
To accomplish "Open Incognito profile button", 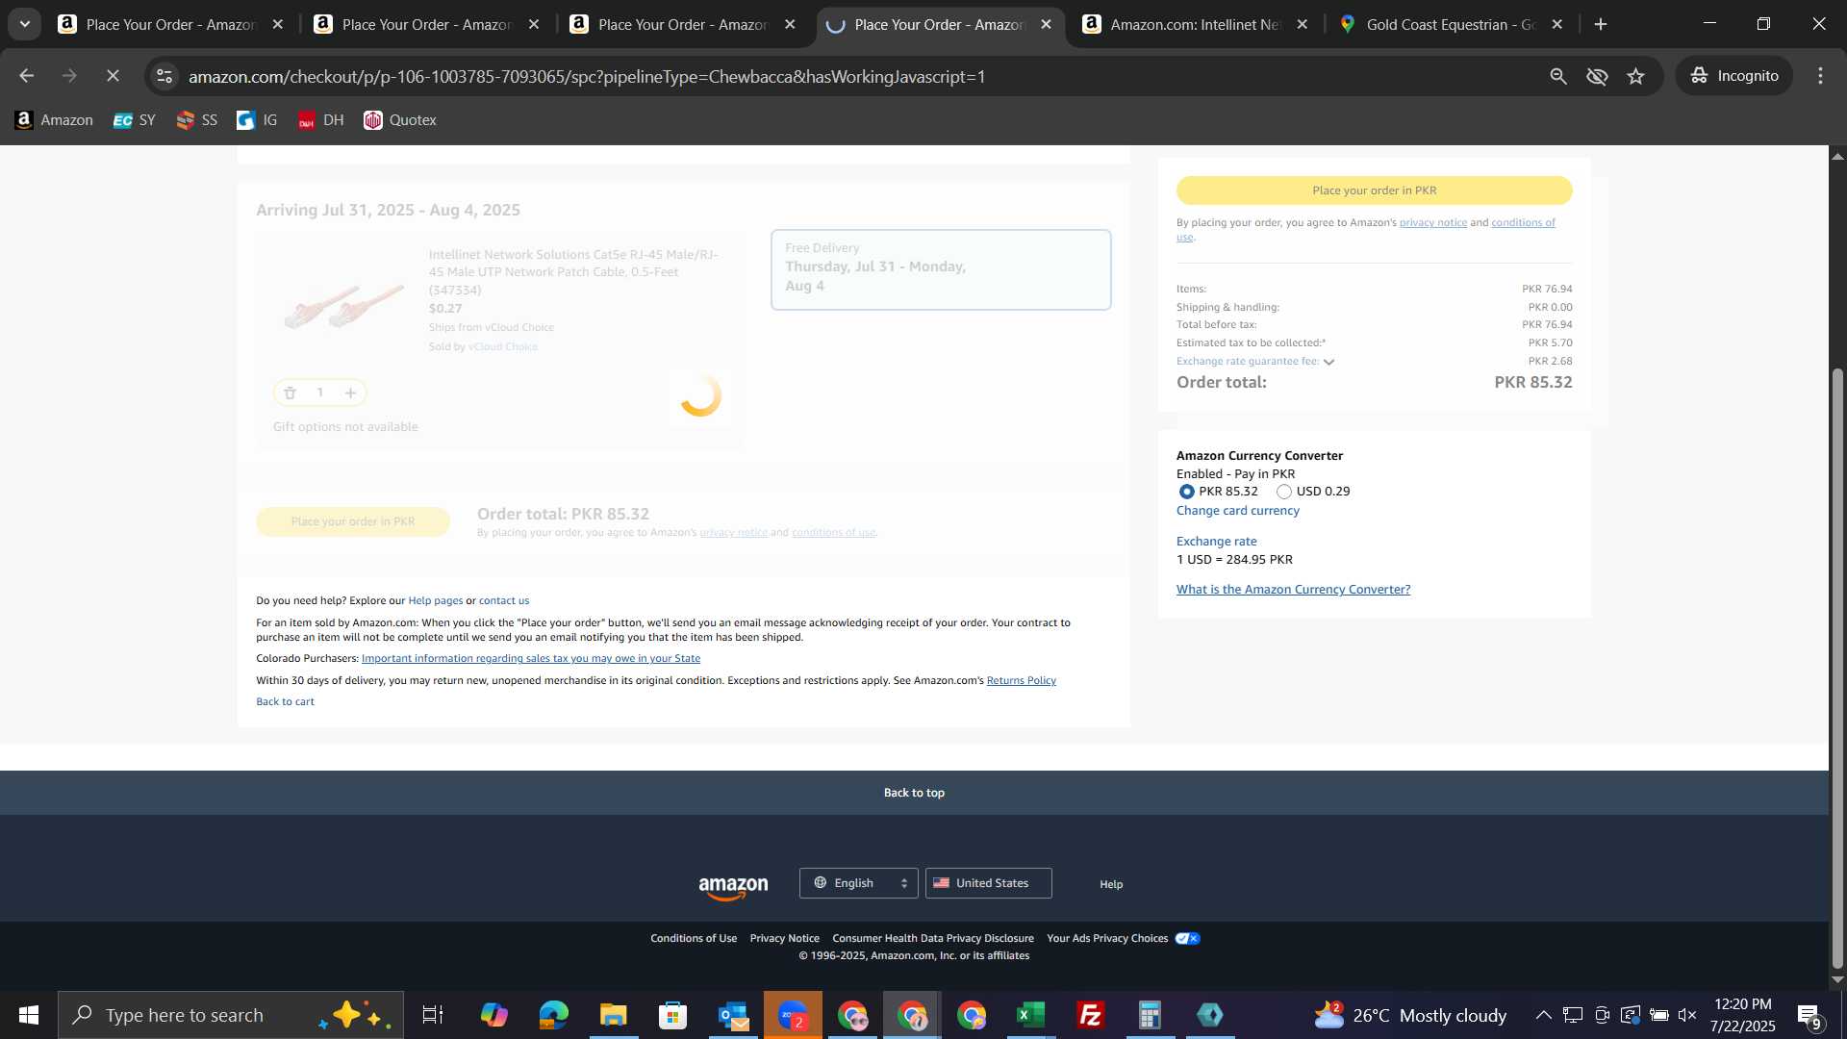I will pos(1734,76).
